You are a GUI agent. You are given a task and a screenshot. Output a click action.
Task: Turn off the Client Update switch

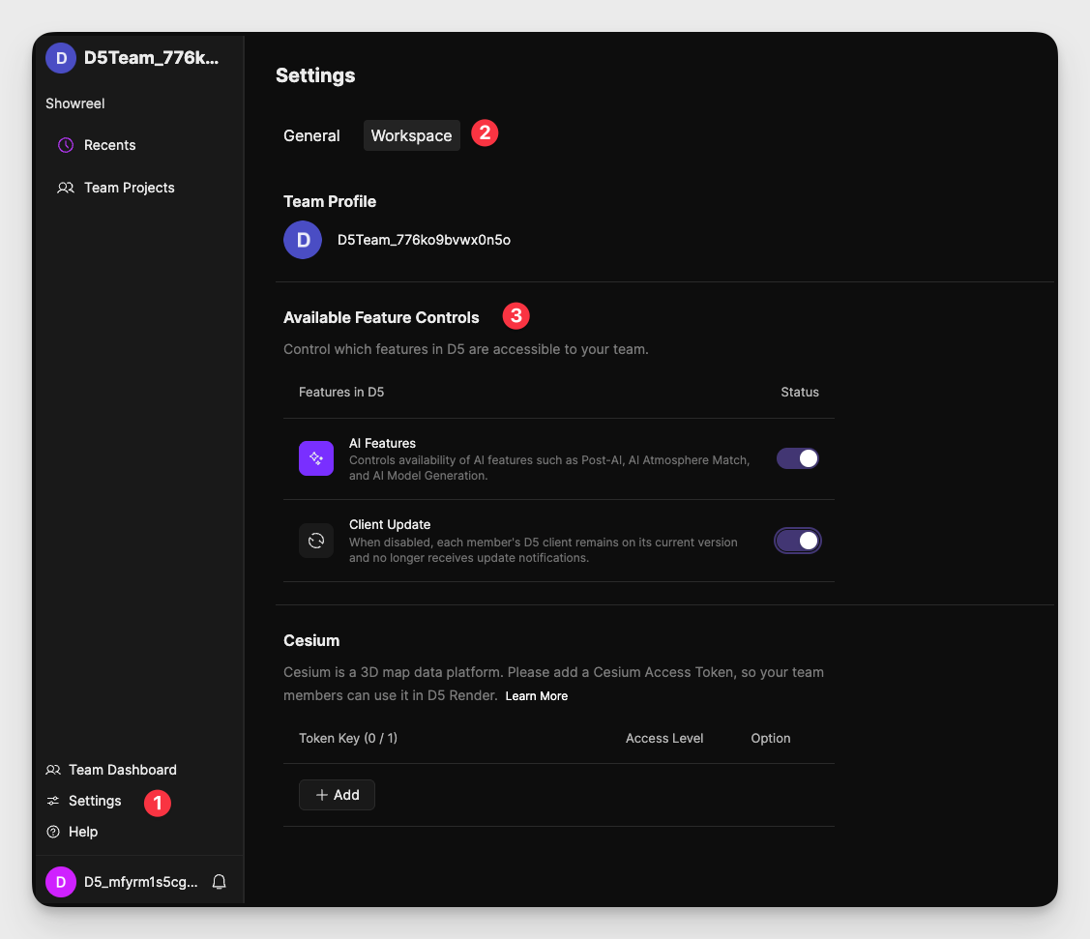(798, 541)
